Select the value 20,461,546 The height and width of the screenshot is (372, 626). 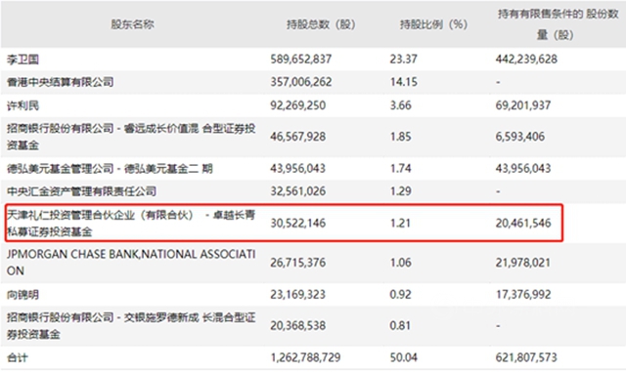(x=523, y=223)
